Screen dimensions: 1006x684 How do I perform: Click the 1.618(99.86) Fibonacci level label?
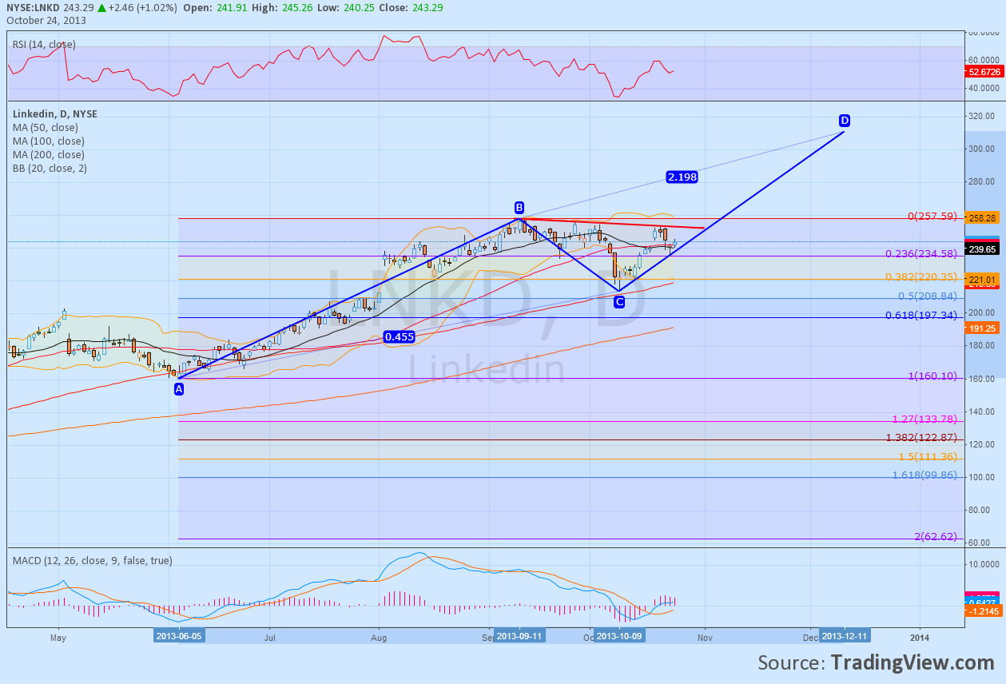pyautogui.click(x=924, y=475)
